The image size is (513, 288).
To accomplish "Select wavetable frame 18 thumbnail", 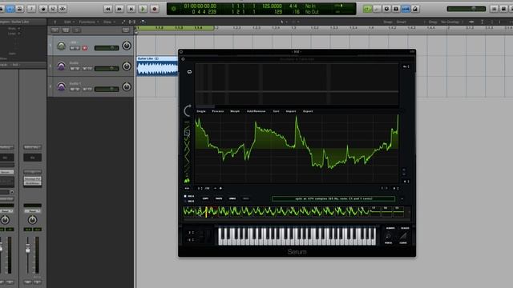I will coord(386,211).
